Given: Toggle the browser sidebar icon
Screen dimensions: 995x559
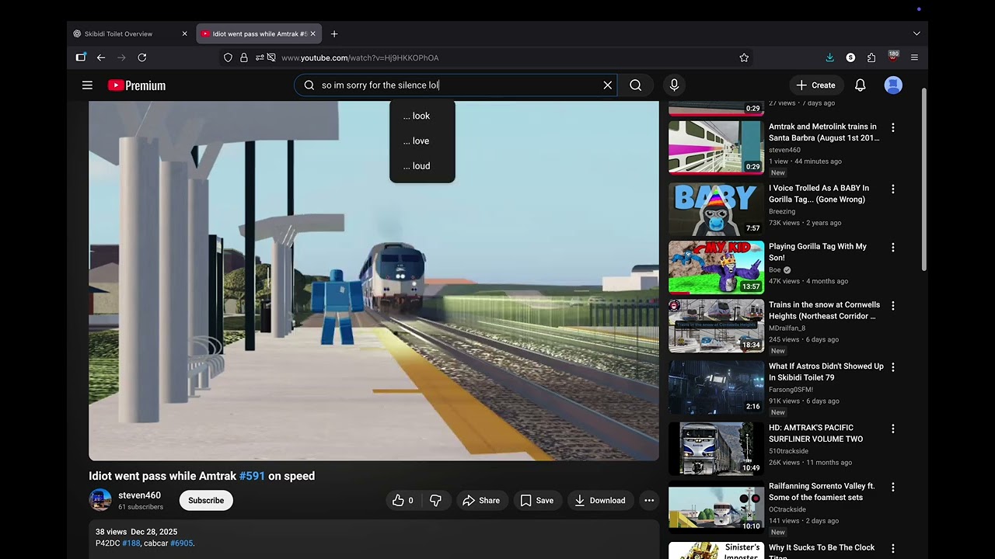Looking at the screenshot, I should click(81, 57).
